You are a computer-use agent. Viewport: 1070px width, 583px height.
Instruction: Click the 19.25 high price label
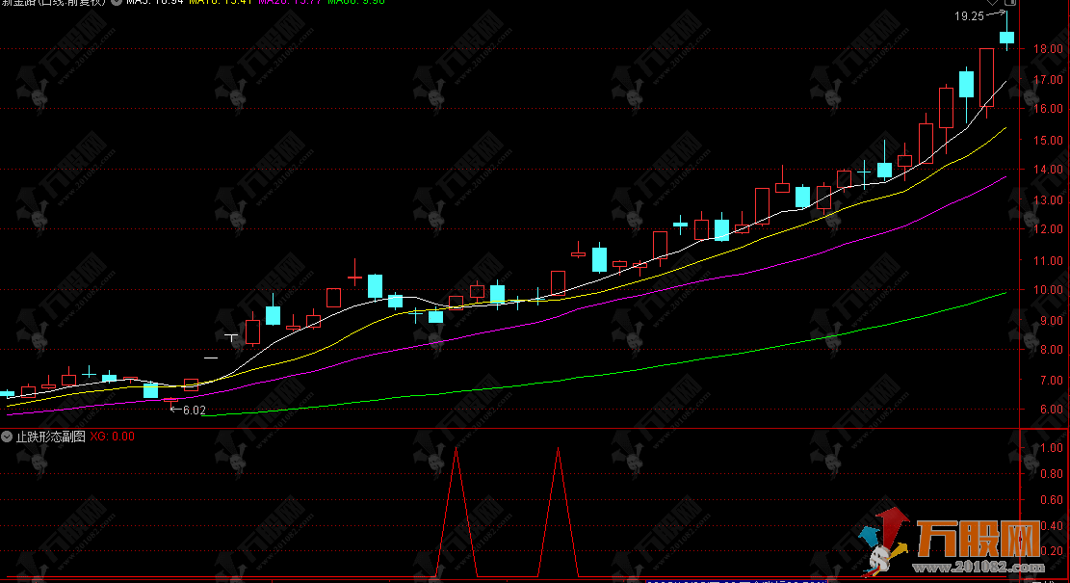point(969,16)
